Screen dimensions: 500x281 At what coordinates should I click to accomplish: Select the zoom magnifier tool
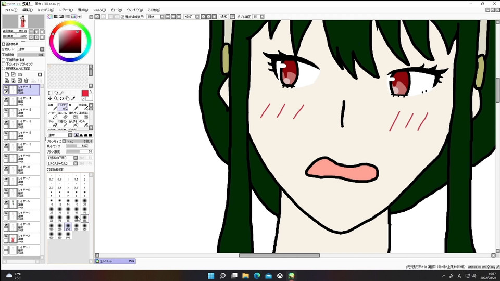point(56,99)
